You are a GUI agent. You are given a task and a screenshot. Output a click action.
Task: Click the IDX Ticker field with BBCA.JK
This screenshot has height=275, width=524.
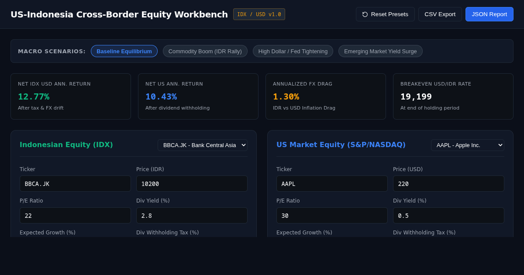click(x=75, y=184)
